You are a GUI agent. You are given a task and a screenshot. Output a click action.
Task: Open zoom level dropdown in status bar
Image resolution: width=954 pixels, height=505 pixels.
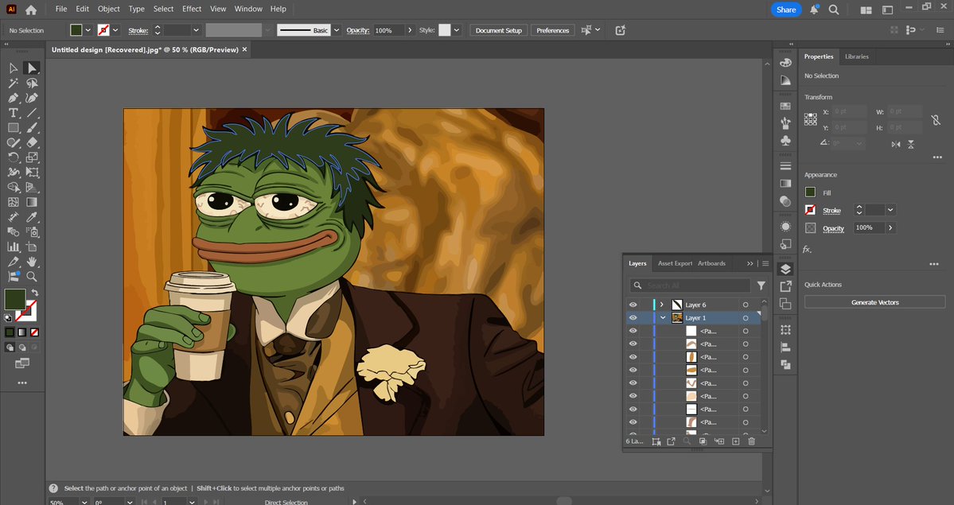[84, 502]
